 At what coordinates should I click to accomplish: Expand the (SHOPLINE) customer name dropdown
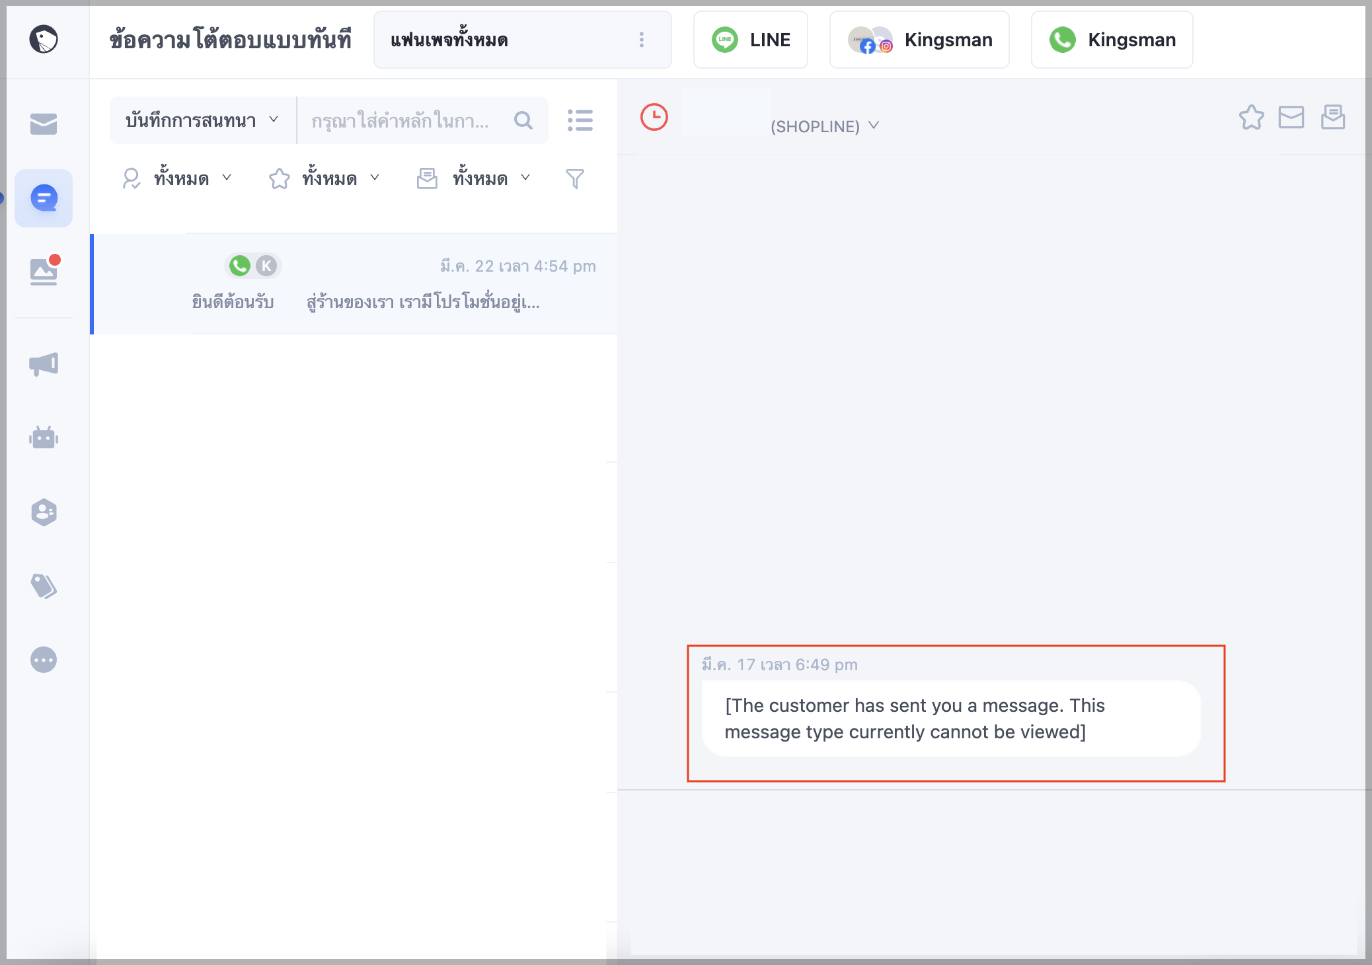(825, 126)
